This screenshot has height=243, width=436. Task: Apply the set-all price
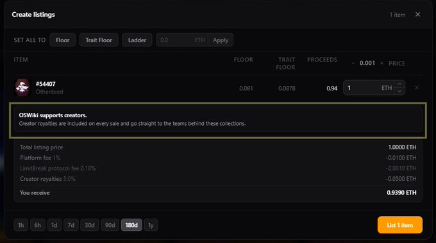click(221, 40)
